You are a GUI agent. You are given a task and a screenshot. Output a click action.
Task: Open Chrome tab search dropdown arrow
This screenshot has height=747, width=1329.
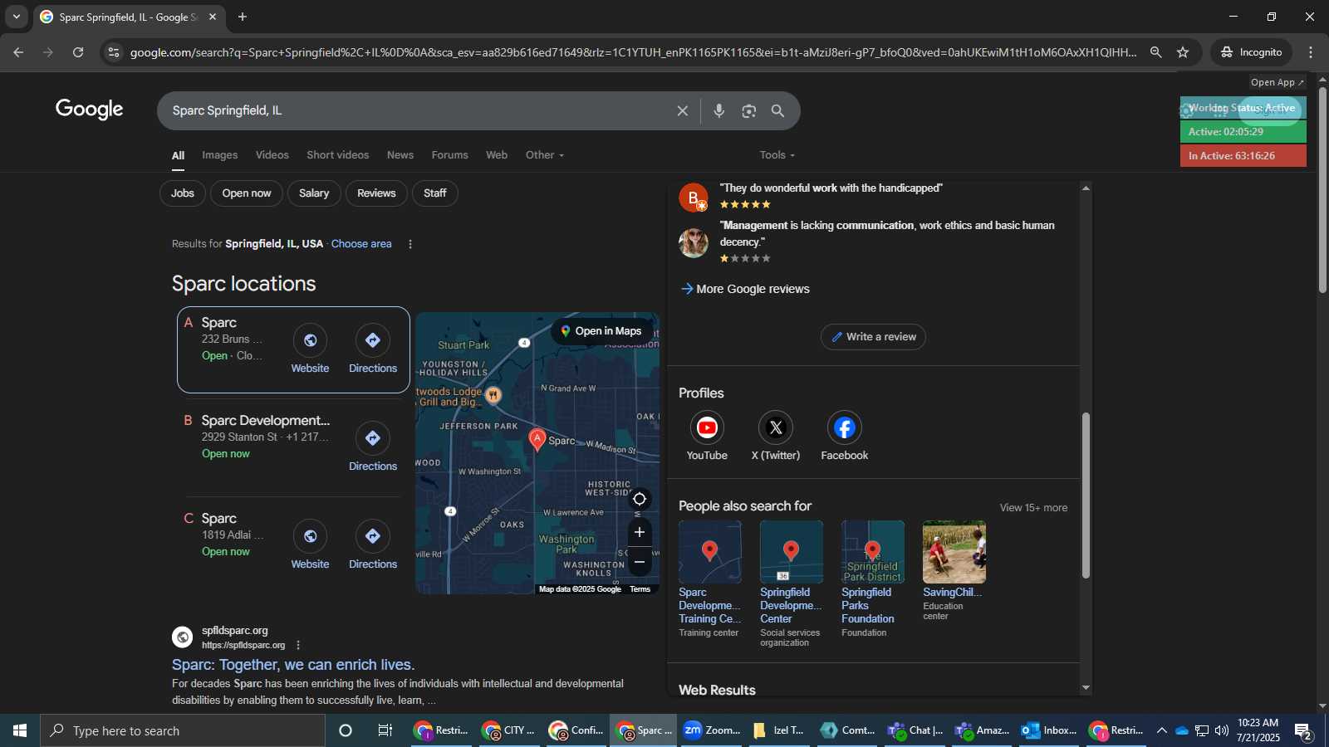(16, 17)
